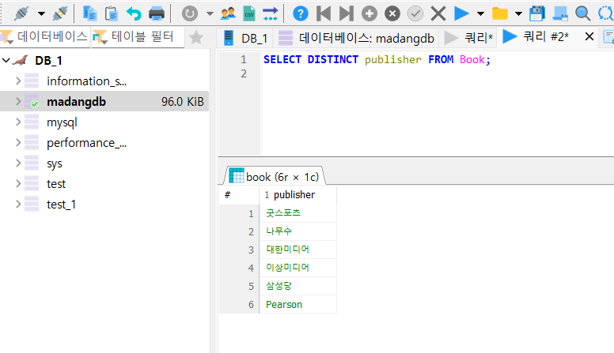Sort by the publisher column header
The height and width of the screenshot is (353, 614).
coord(298,195)
